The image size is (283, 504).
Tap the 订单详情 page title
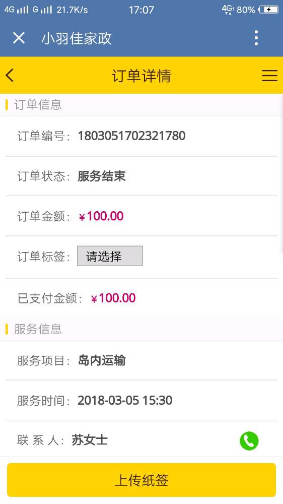141,76
